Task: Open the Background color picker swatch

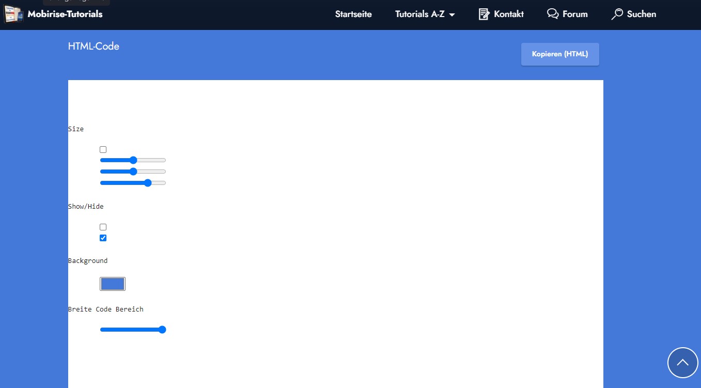Action: click(x=113, y=284)
